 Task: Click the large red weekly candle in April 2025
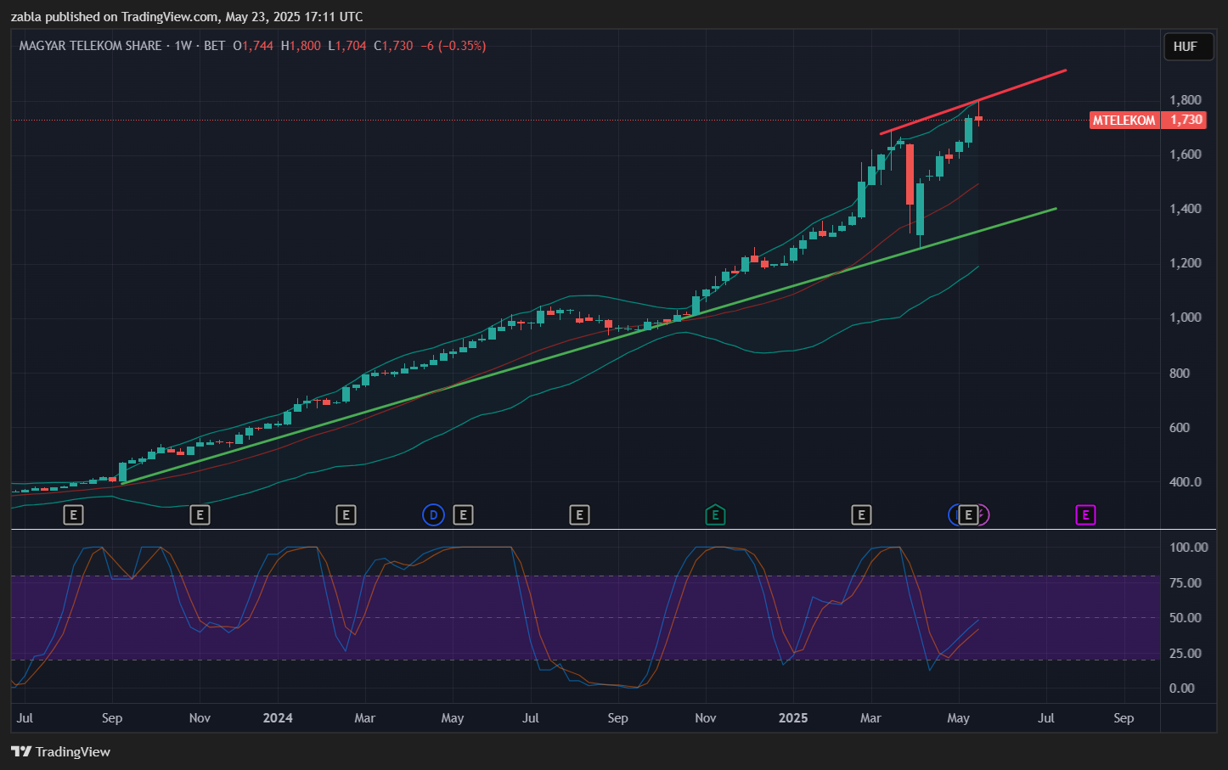(910, 174)
